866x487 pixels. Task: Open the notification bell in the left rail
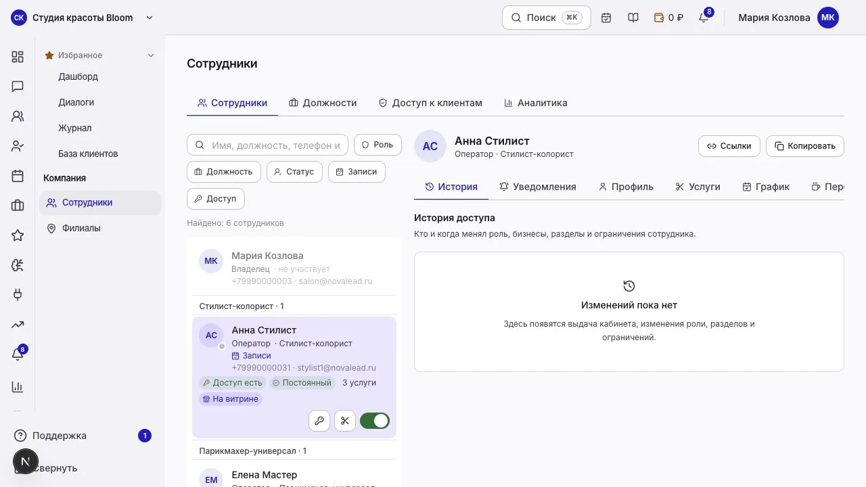coord(18,354)
